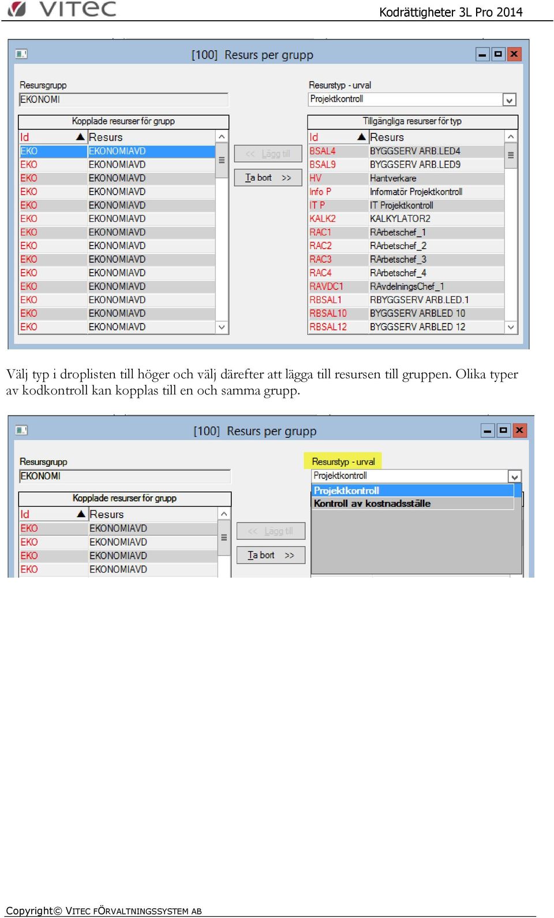554x918 pixels.
Task: Click Ta bort button in the lower dialog
Action: 271,555
